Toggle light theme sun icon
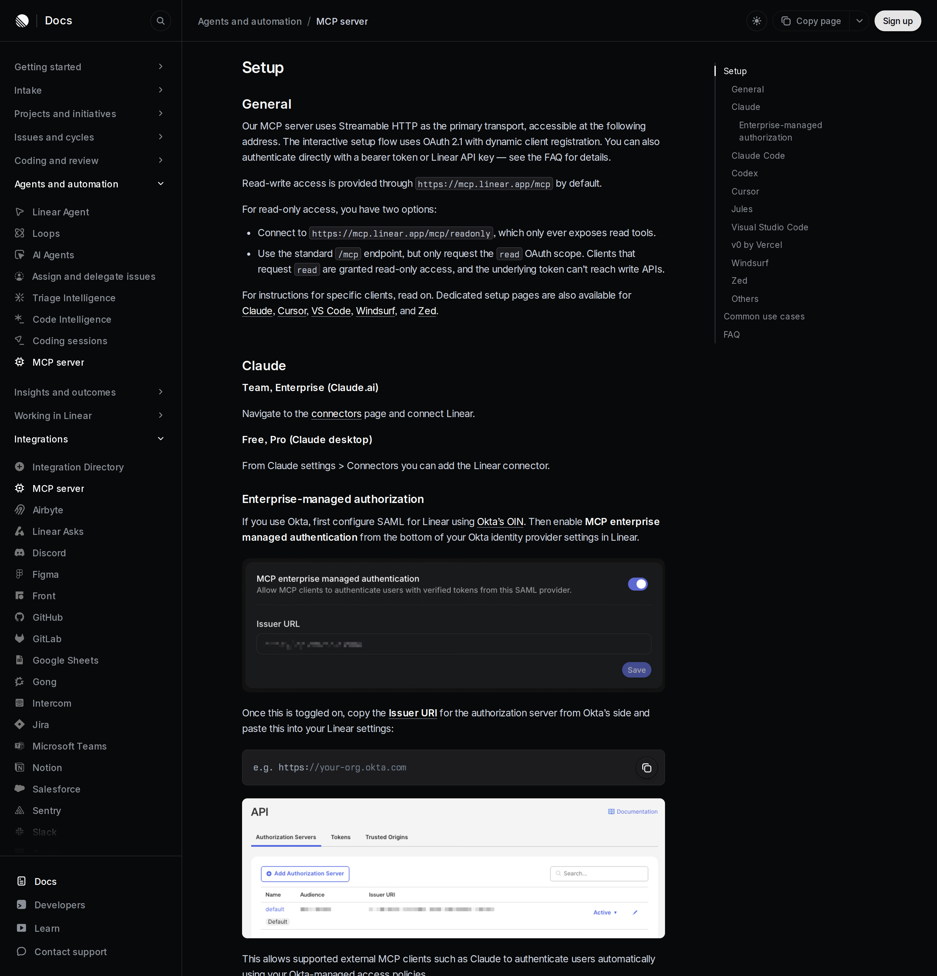 [x=756, y=21]
